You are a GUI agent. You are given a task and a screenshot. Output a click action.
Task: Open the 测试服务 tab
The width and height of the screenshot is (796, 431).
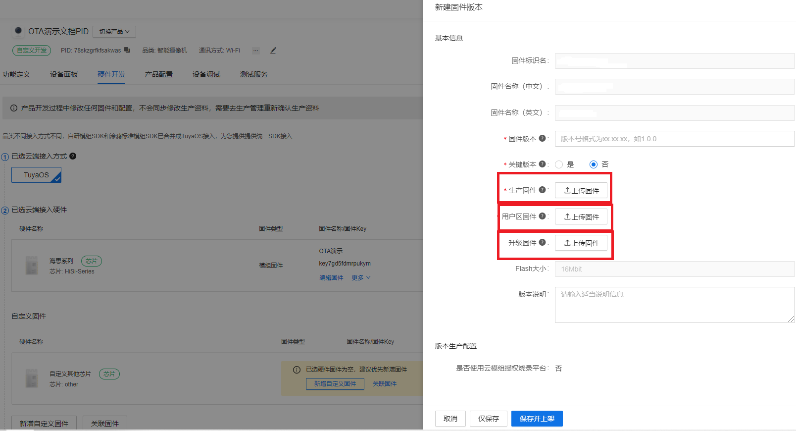click(x=254, y=74)
